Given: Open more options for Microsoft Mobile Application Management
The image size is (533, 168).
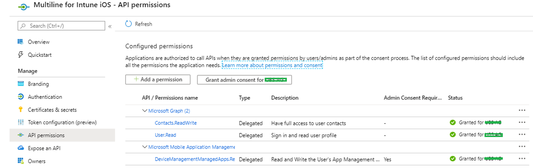Looking at the screenshot, I should 522,147.
